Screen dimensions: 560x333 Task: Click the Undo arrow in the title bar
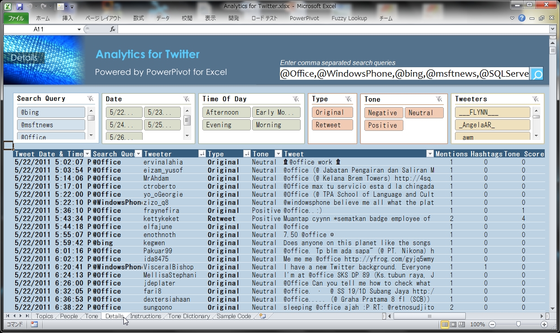(30, 7)
